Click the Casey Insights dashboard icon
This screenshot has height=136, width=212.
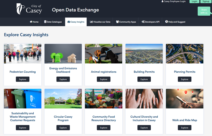tap(69, 22)
